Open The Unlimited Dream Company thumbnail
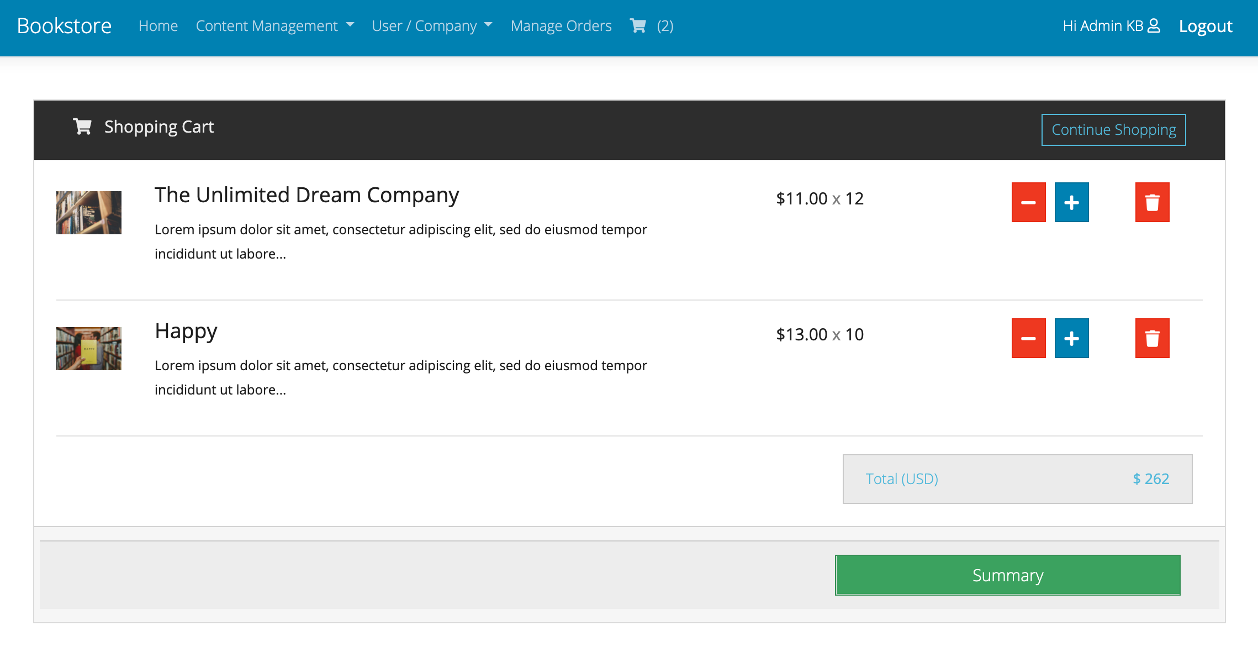Screen dimensions: 1258x652 (89, 213)
